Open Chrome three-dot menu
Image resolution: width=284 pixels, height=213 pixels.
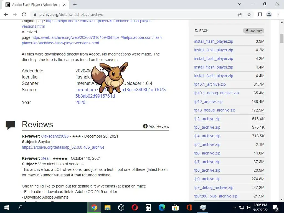278,14
